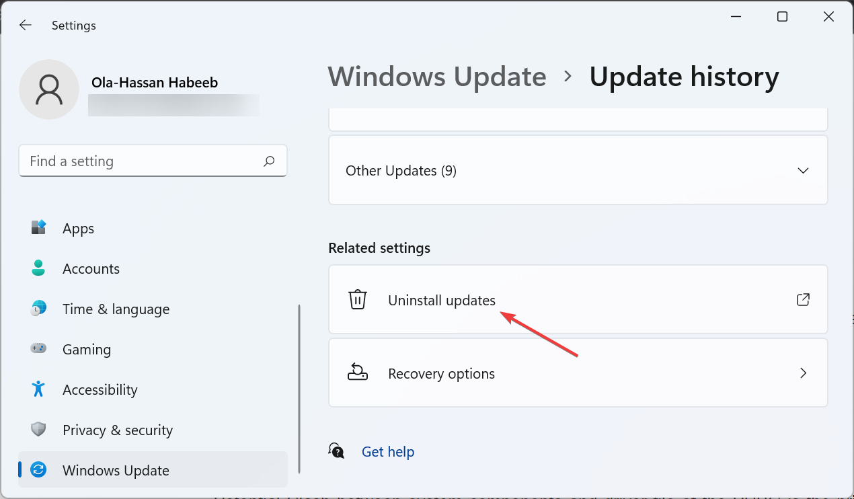Screen dimensions: 854x499
Task: Expand the Other Updates section
Action: [803, 170]
